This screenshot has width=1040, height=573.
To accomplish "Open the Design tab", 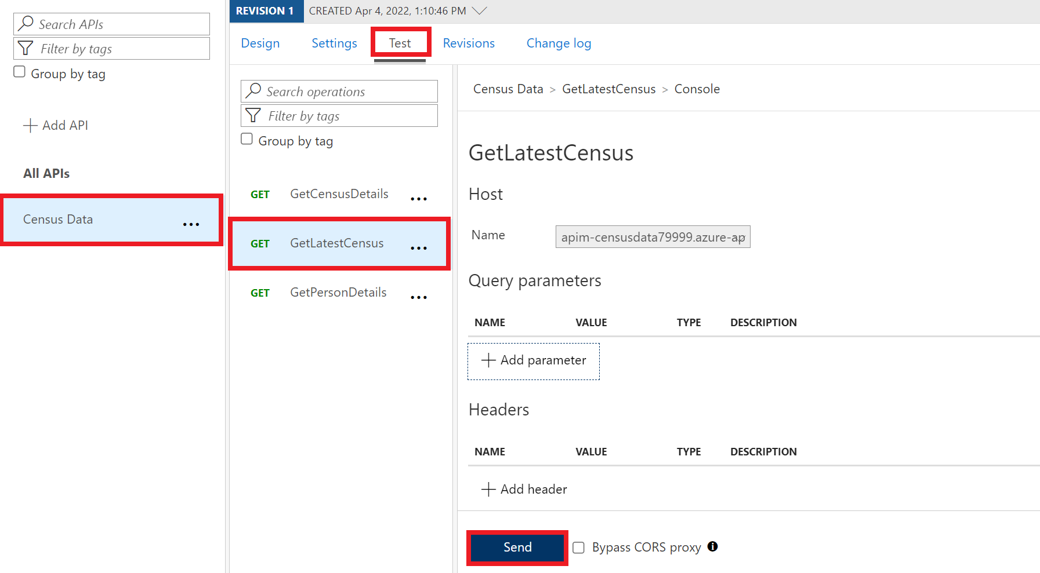I will 260,43.
